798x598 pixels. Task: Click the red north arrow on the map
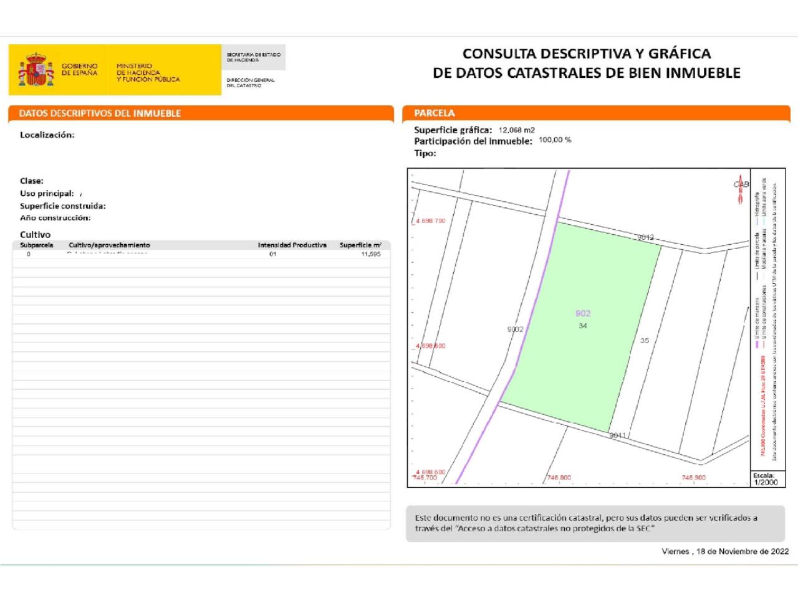click(740, 189)
